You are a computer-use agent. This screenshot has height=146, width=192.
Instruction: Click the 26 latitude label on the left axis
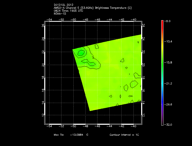pos(43,25)
